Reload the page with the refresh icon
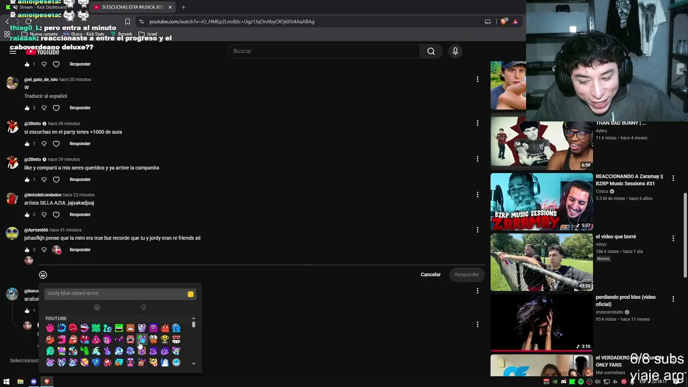This screenshot has width=688, height=387. point(28,21)
